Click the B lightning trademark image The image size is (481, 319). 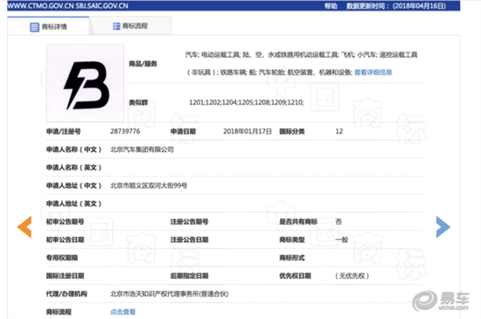tap(85, 83)
